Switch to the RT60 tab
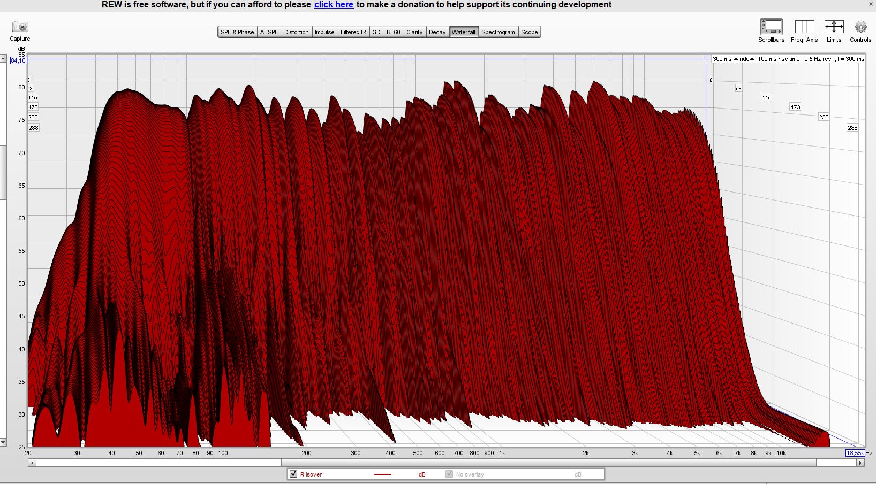This screenshot has height=484, width=876. pyautogui.click(x=394, y=32)
